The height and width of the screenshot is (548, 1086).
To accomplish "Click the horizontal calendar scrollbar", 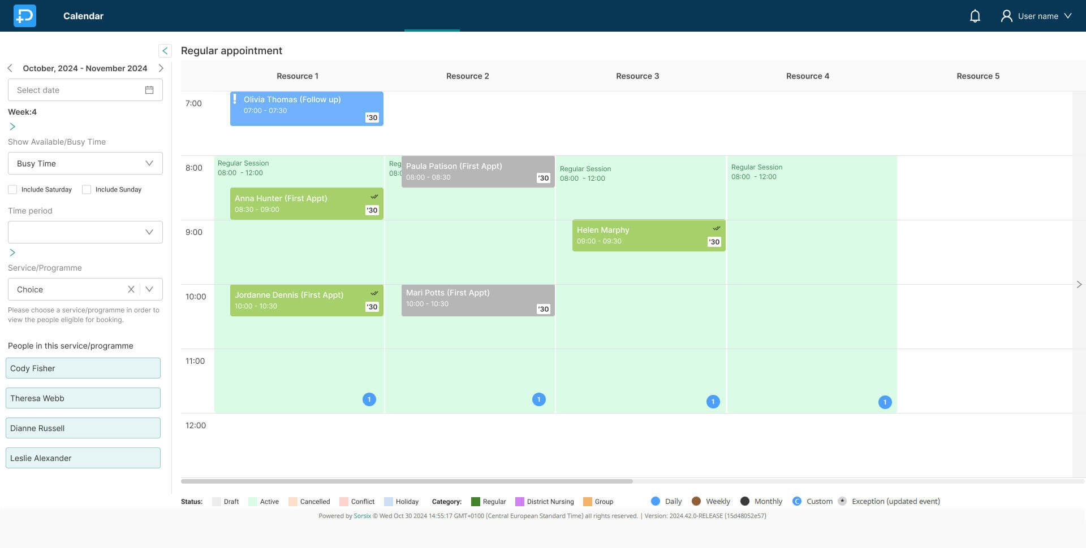I will pos(406,481).
